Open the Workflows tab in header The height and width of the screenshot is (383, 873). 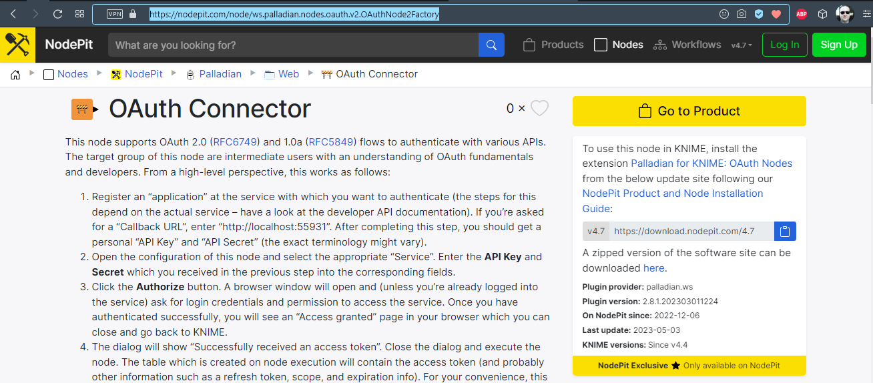[x=687, y=45]
